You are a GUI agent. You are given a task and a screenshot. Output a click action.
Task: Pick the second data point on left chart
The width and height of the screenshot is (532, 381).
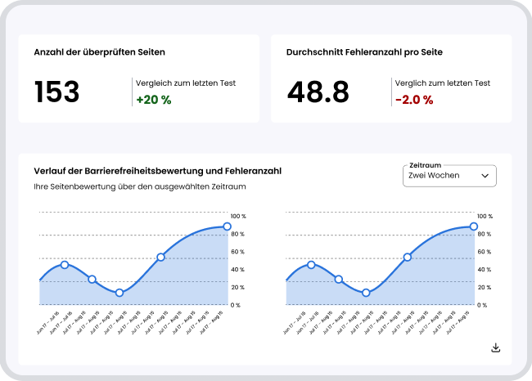coord(92,280)
